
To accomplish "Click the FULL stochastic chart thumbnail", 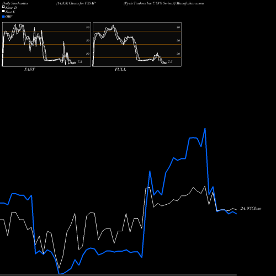I will pos(137,44).
